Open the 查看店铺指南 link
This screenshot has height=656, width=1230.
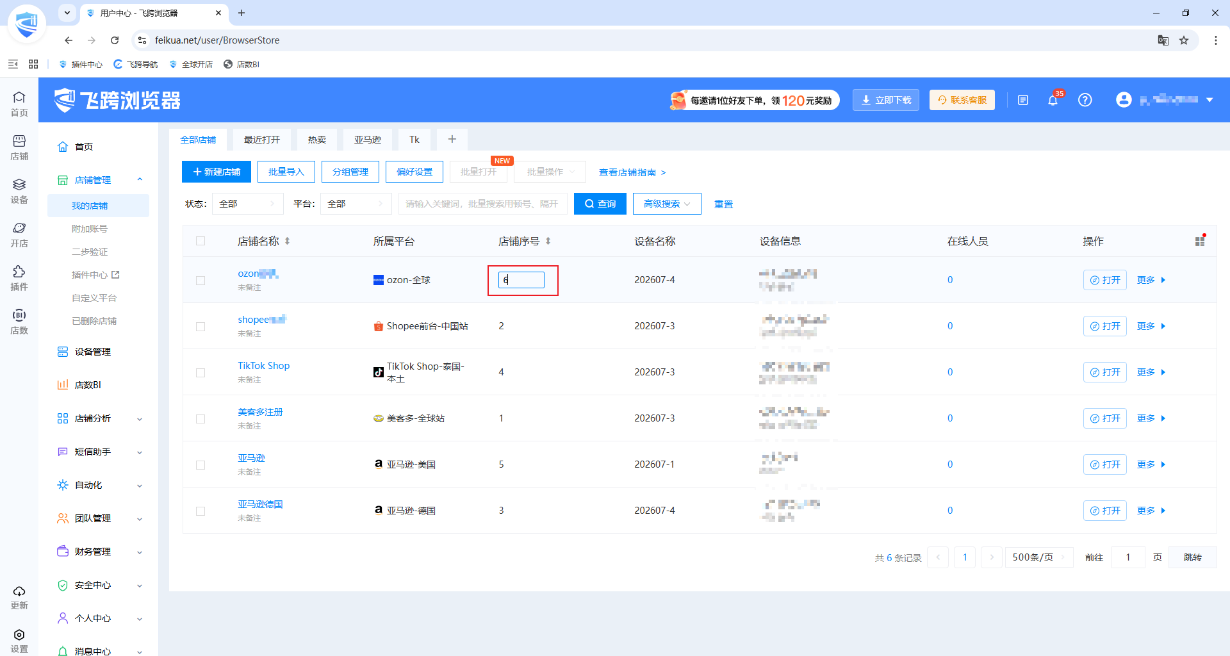(x=632, y=172)
